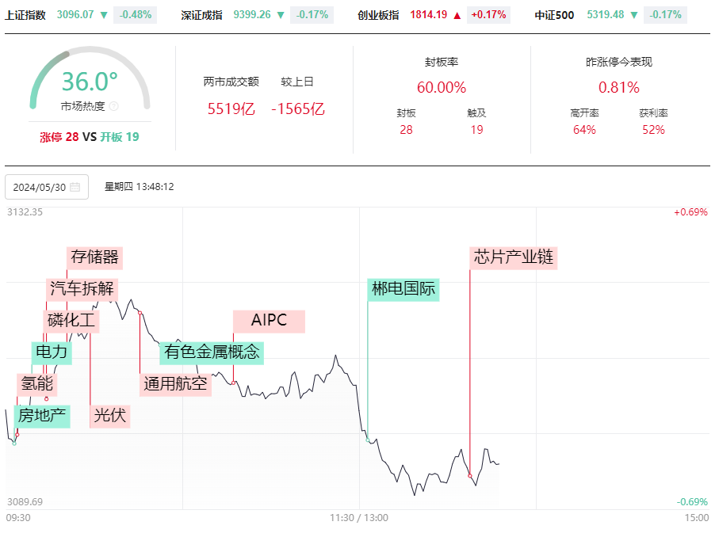Open the 存储器 sector label
The width and height of the screenshot is (719, 533).
click(95, 257)
